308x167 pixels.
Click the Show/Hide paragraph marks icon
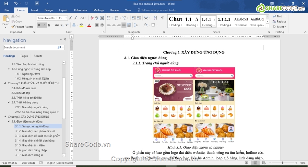[162, 18]
